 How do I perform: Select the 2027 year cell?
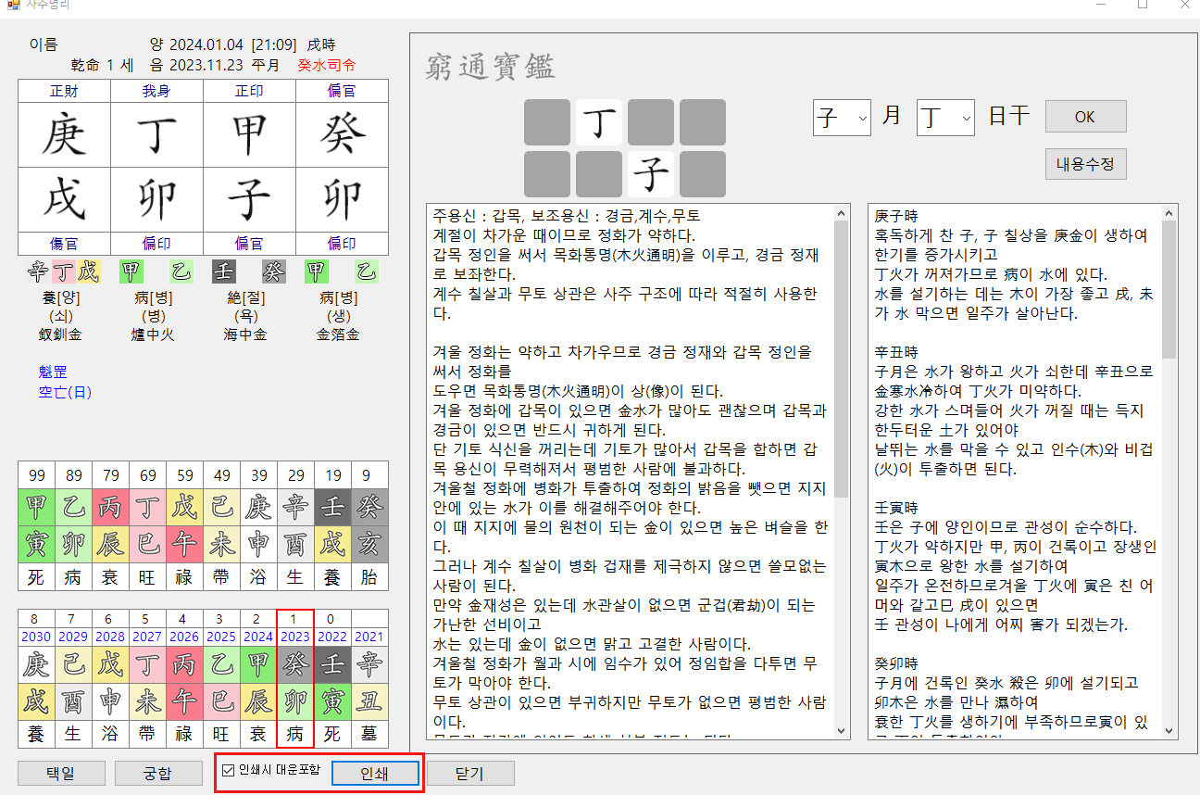point(147,637)
